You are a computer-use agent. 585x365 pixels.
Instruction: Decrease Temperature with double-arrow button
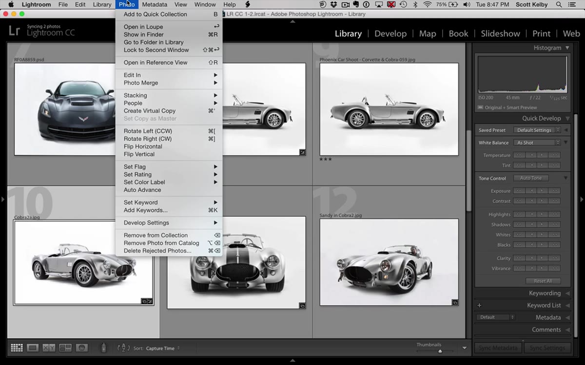click(x=519, y=155)
